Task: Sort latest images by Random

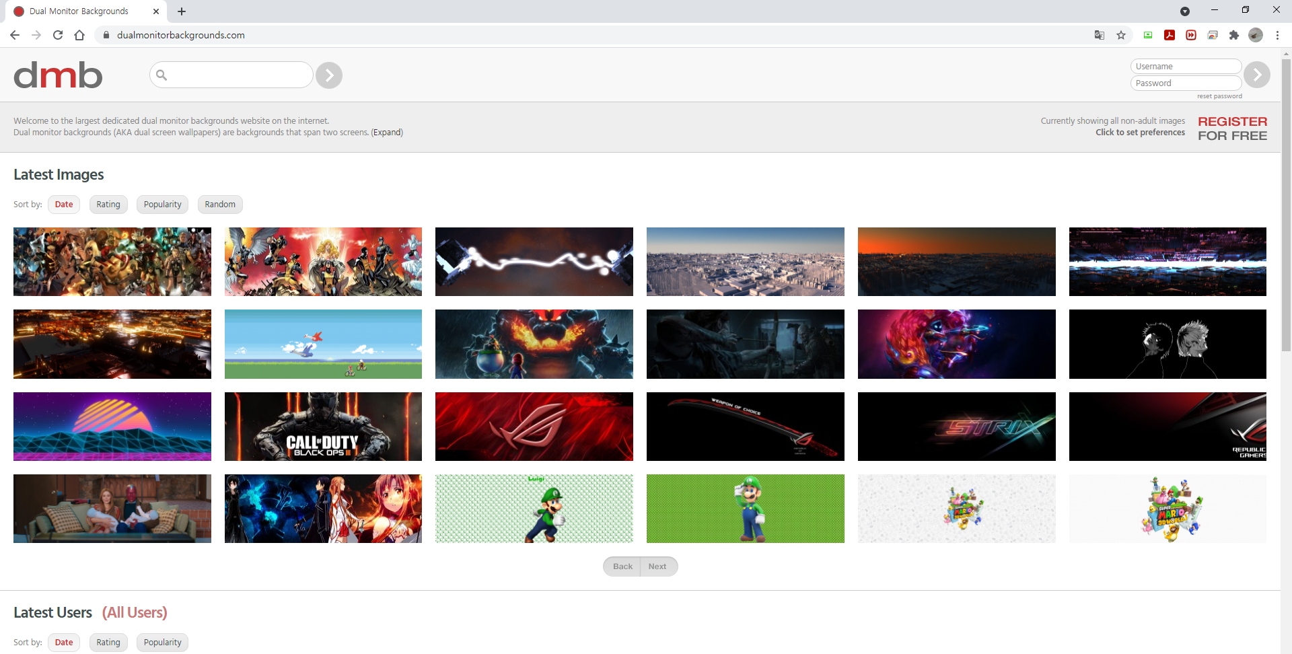Action: tap(220, 205)
